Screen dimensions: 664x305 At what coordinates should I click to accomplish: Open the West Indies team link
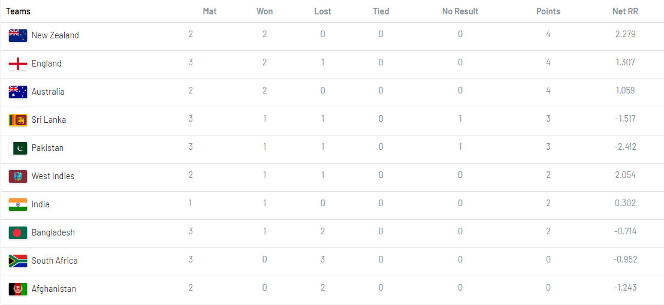(x=53, y=176)
